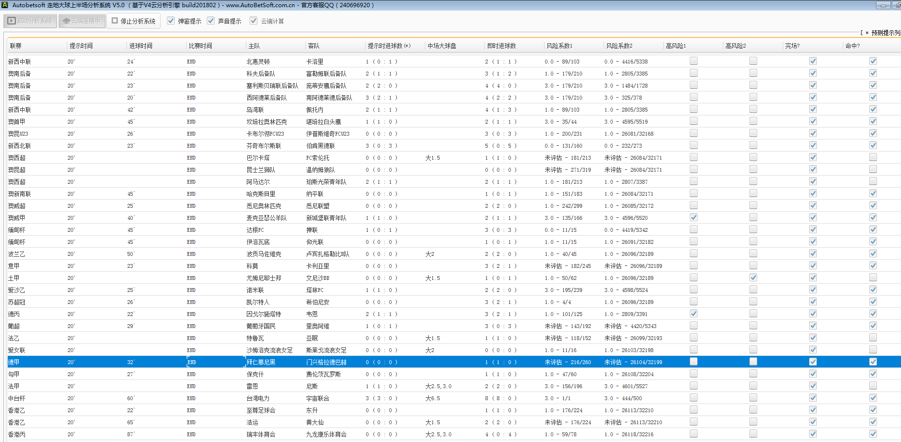
Task: Uncheck 高风险2 box in the 土甲 row
Action: (x=753, y=278)
